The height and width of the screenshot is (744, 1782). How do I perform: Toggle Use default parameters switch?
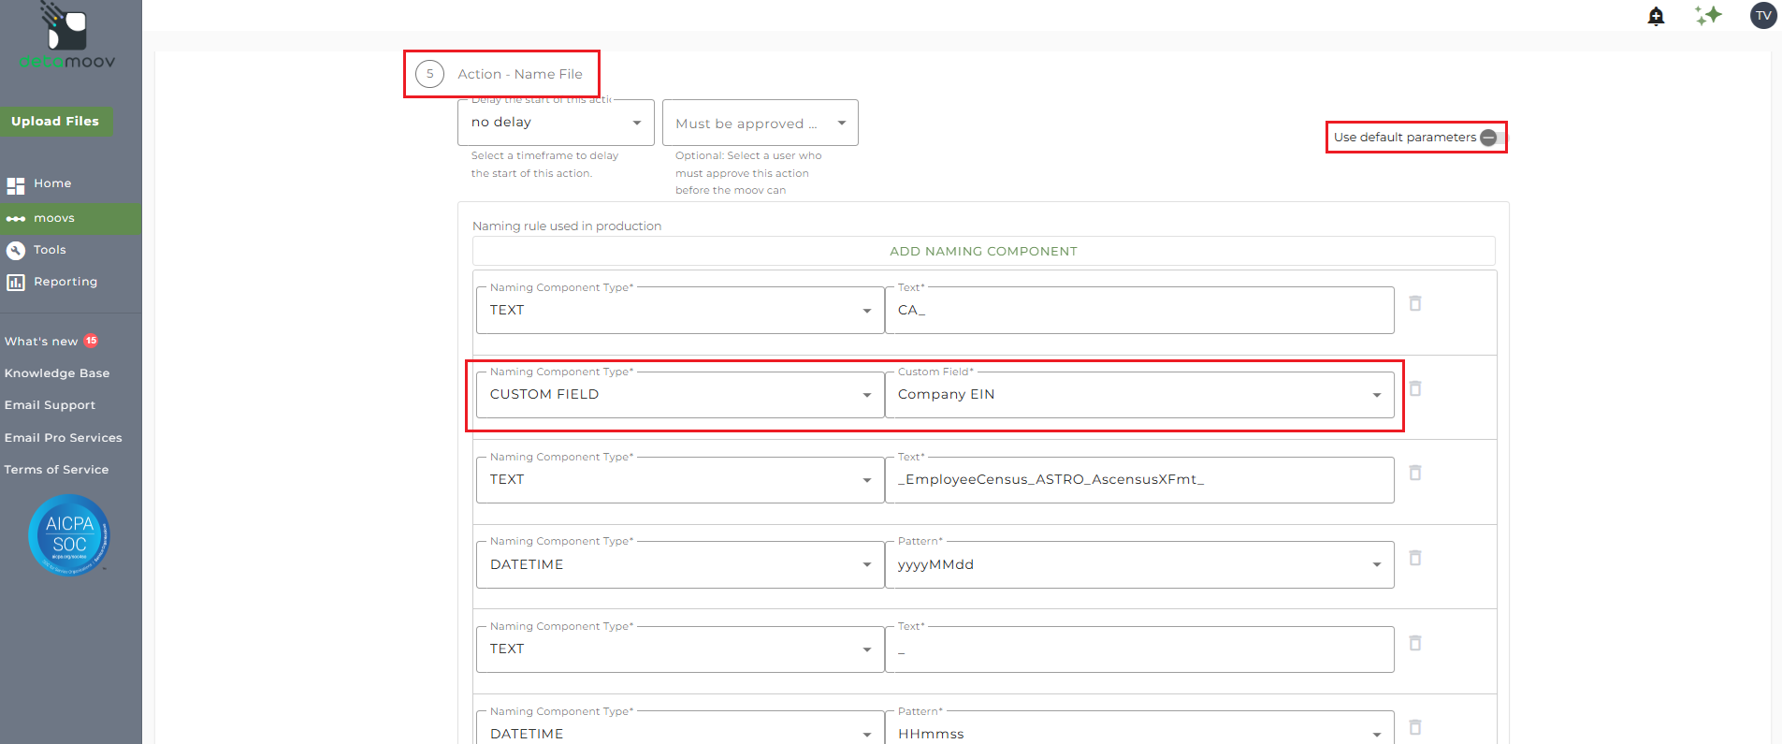point(1488,138)
